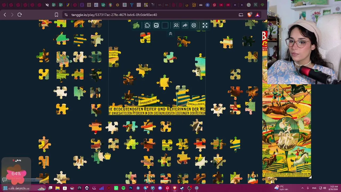
Task: Open the volume control in system tray
Action: 324,188
